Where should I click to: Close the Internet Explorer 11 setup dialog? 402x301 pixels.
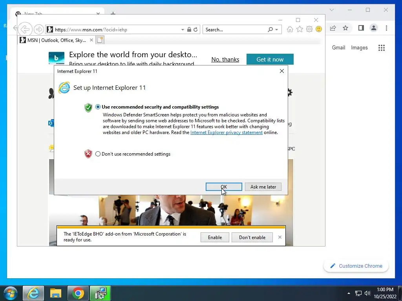[x=282, y=71]
